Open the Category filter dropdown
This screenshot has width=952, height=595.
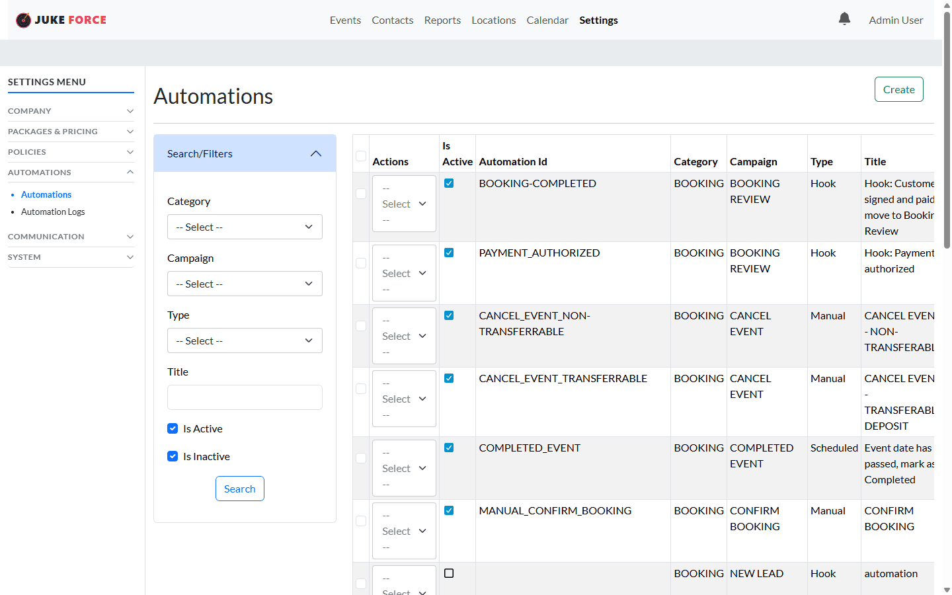245,227
